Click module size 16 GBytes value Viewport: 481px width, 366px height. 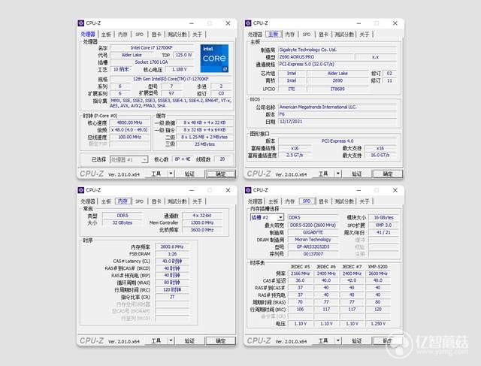(383, 217)
